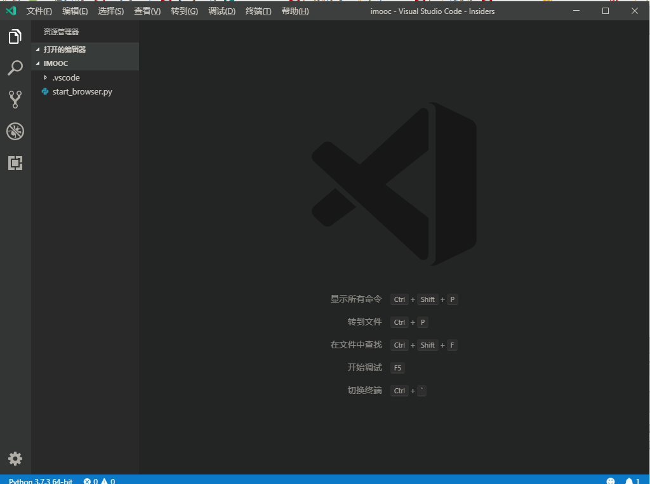Select Python 3.7.3 64-bit interpreter in status bar

(x=41, y=481)
